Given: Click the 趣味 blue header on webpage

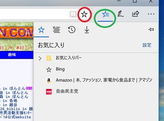Looking at the screenshot, I should pyautogui.click(x=12, y=55).
